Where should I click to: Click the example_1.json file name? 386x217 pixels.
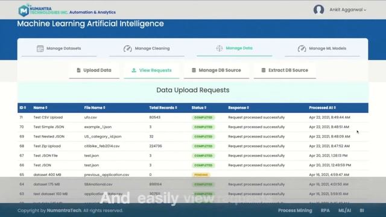point(98,127)
